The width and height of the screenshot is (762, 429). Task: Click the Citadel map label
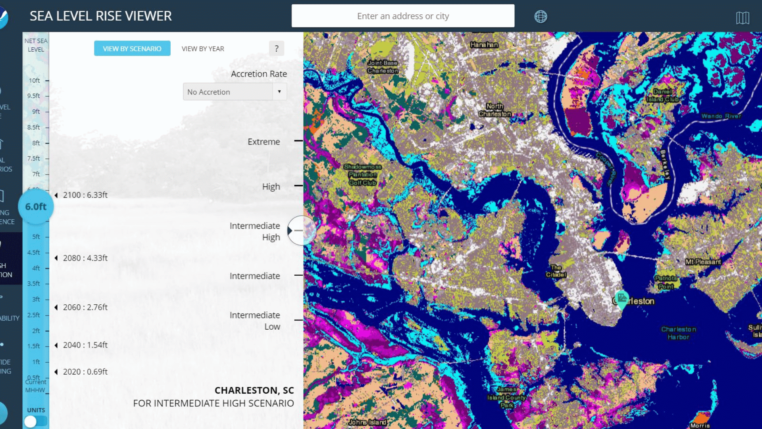[556, 271]
